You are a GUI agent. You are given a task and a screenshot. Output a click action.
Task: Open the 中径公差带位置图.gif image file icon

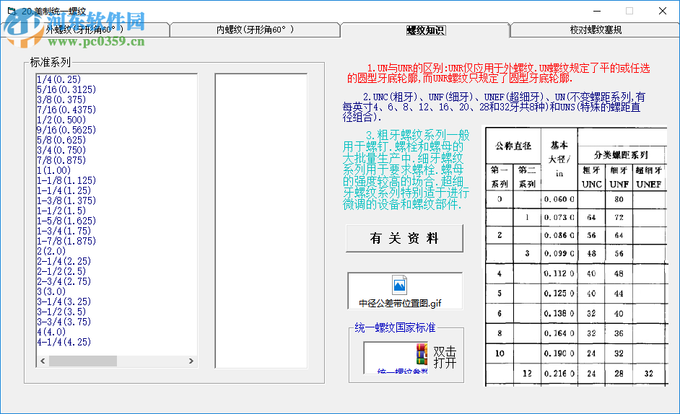(x=399, y=285)
